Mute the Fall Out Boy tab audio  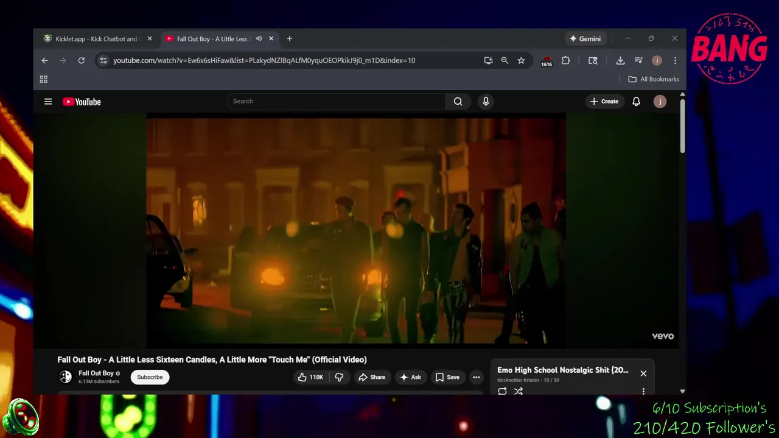click(x=259, y=39)
